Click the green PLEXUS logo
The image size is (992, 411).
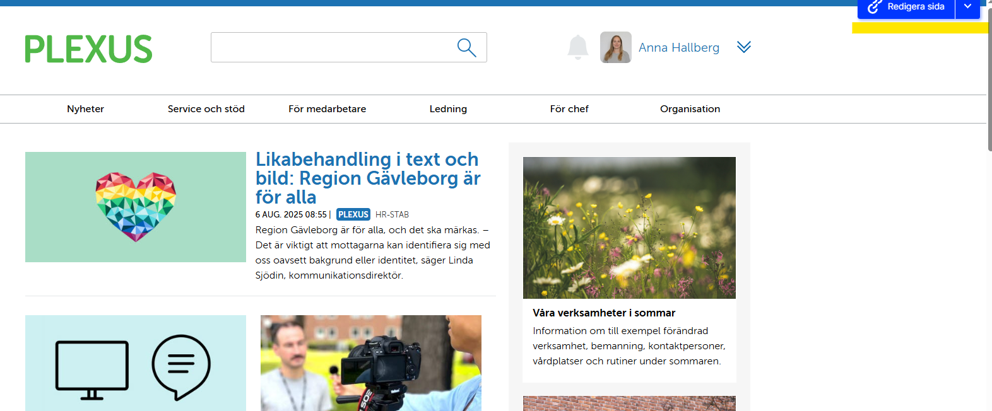[x=89, y=49]
